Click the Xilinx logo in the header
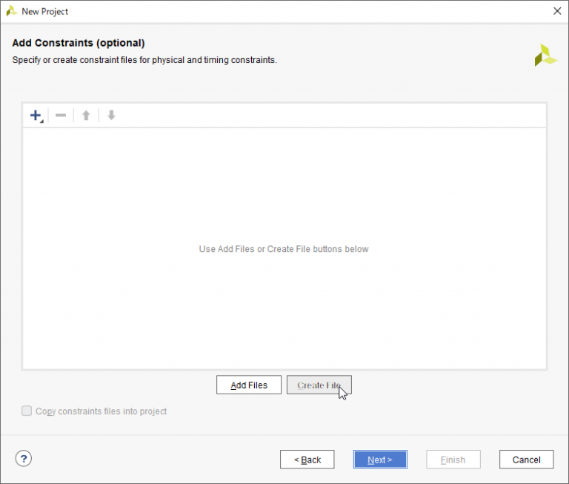Screen dimensions: 569x484 pos(545,56)
